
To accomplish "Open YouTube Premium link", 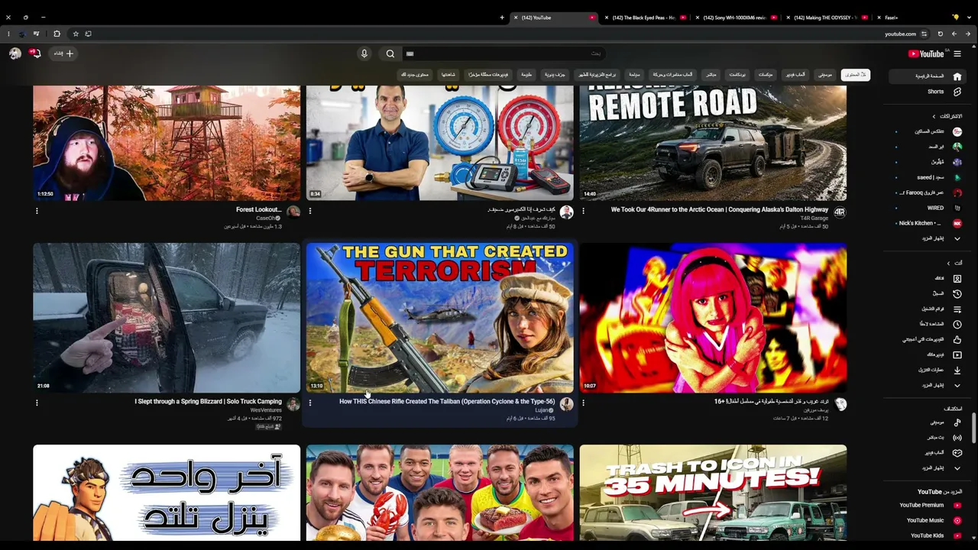I will (929, 505).
